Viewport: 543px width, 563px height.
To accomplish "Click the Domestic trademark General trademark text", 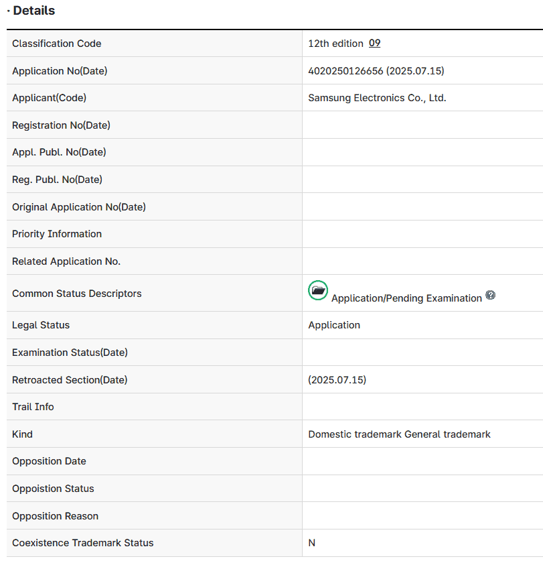I will (x=399, y=434).
